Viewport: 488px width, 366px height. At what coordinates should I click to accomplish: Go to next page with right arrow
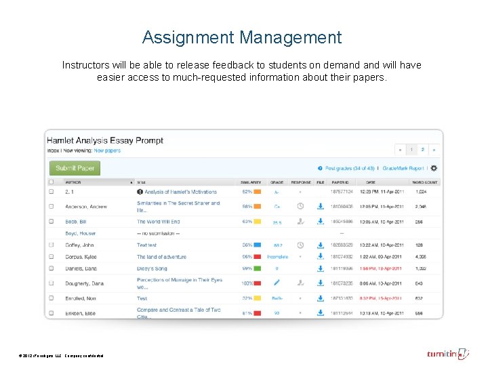pyautogui.click(x=434, y=150)
